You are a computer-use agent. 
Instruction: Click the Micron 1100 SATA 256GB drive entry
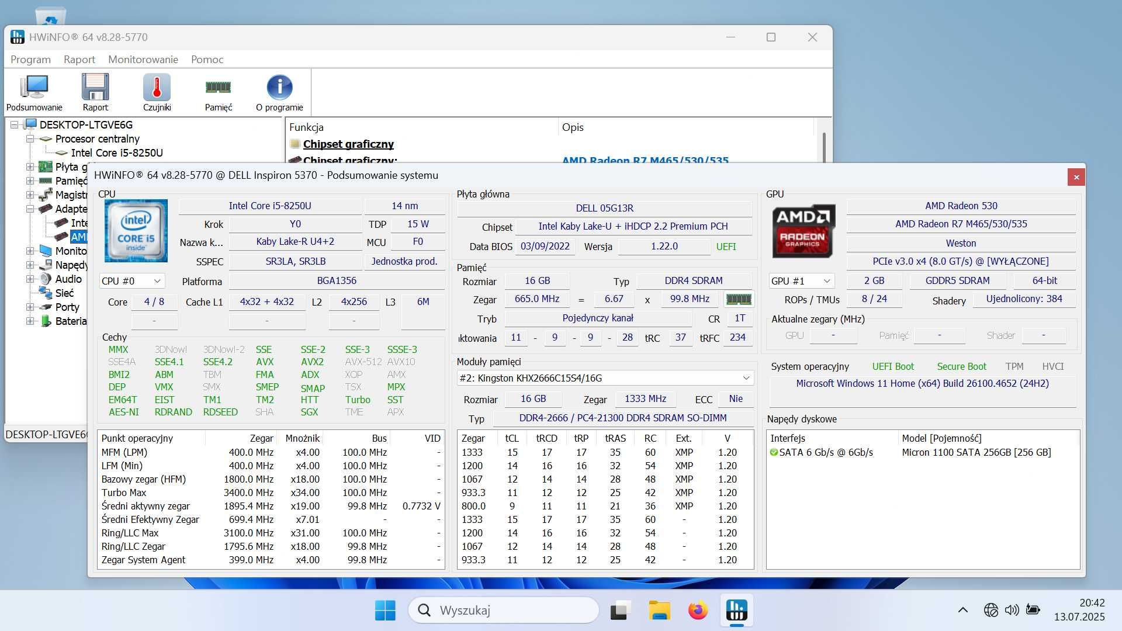coord(976,453)
